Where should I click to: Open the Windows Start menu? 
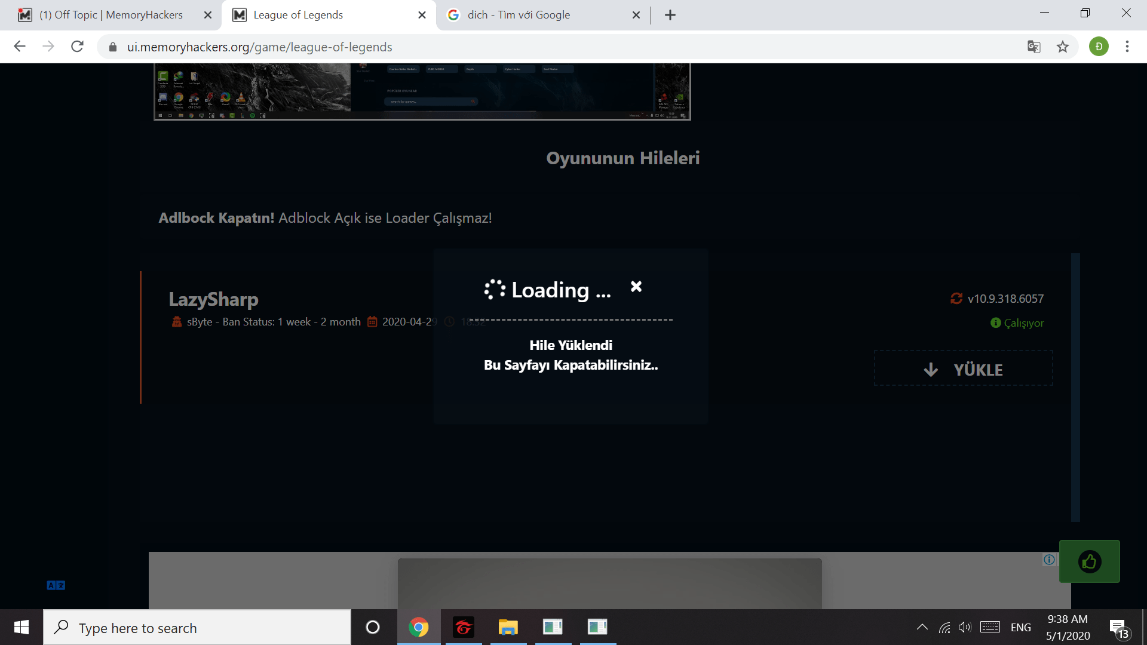click(x=22, y=627)
